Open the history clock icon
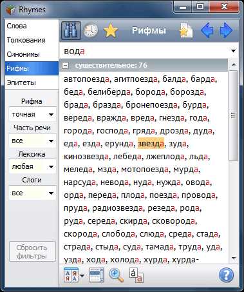The image size is (244, 292). (90, 30)
